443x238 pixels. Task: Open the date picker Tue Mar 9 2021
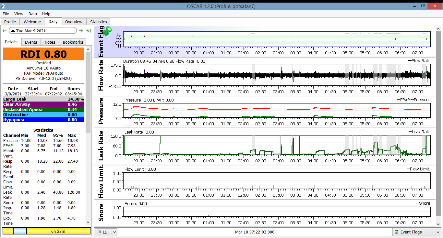coord(43,31)
